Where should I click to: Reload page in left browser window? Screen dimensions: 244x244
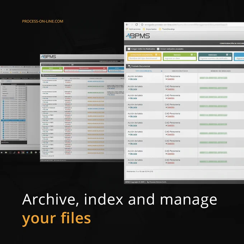click(7, 70)
